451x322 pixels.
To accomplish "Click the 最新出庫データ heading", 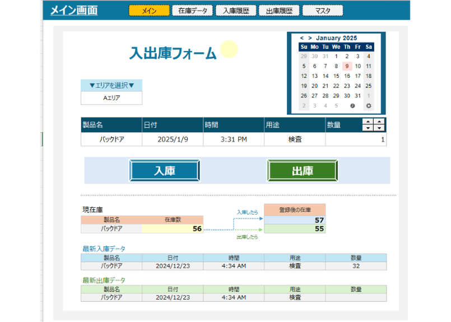I will coord(104,281).
